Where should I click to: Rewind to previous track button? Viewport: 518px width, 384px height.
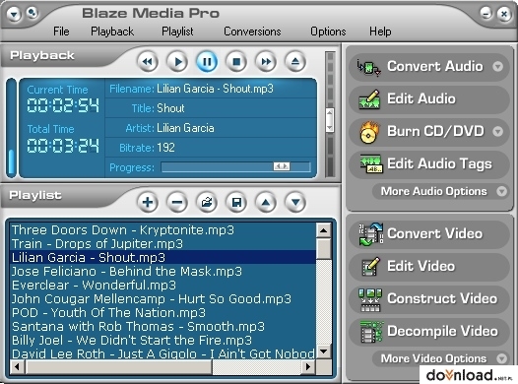coord(148,62)
